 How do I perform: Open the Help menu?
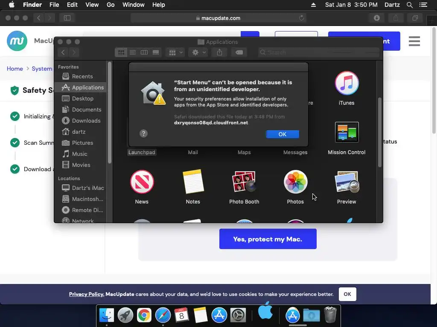pos(159,5)
